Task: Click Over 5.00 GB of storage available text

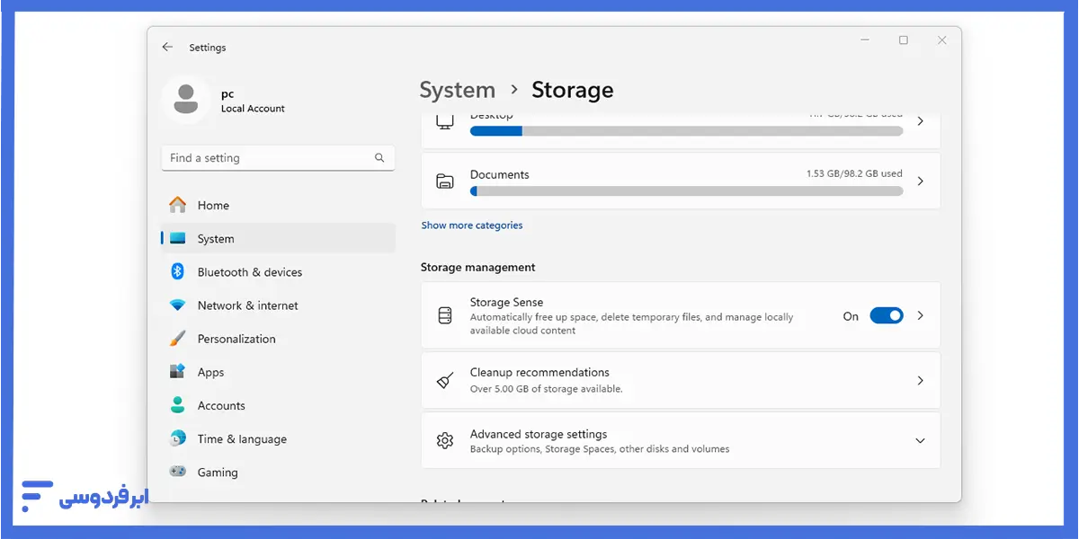Action: [546, 389]
